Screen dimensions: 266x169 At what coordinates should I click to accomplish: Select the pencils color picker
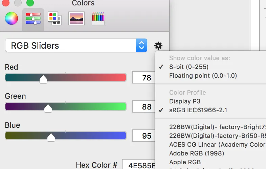coord(98,18)
